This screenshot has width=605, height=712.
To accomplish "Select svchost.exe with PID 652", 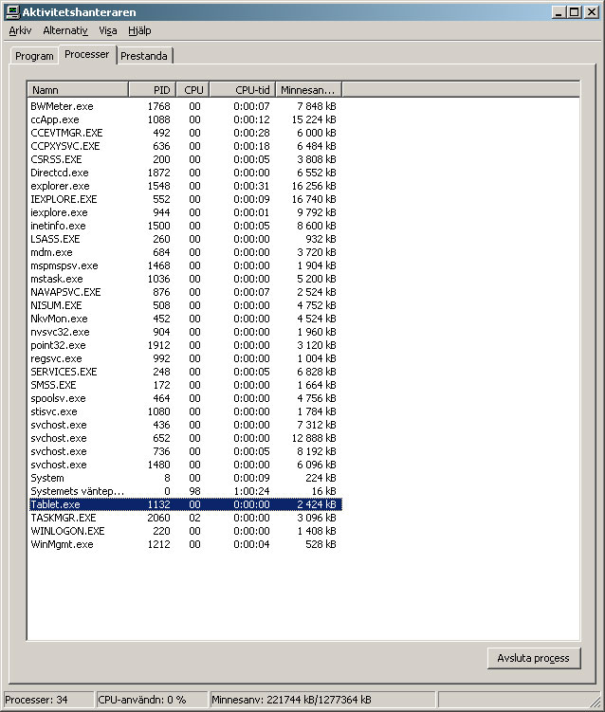I will [185, 438].
